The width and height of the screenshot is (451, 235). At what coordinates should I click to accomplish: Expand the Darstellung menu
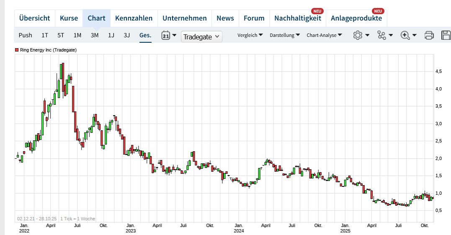coord(285,35)
